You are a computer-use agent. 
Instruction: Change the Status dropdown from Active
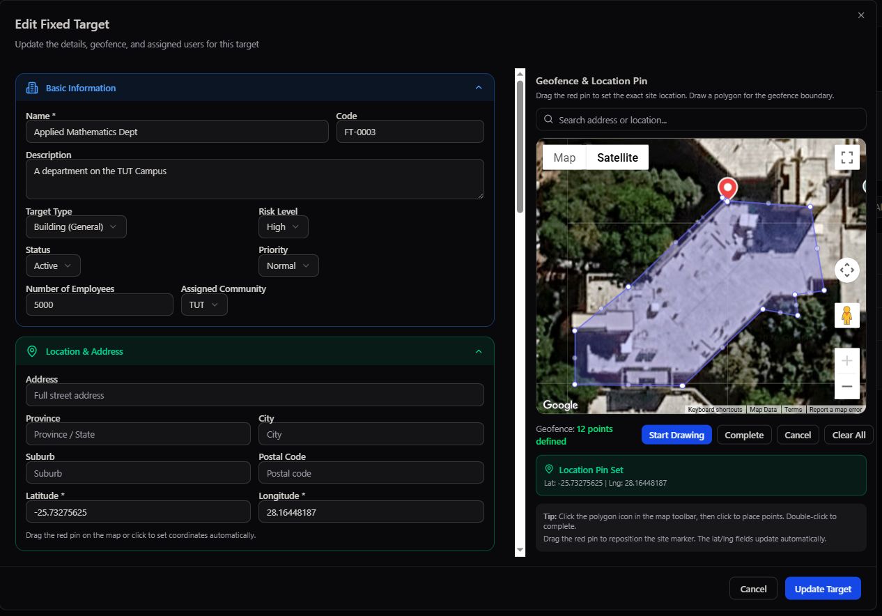(53, 265)
